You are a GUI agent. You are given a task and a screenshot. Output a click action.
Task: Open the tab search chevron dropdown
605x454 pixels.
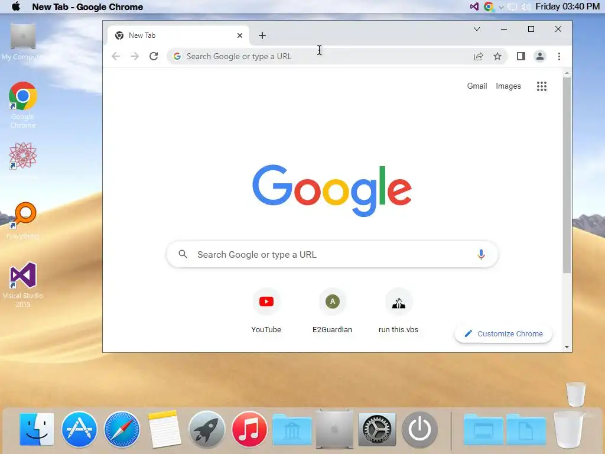point(477,29)
